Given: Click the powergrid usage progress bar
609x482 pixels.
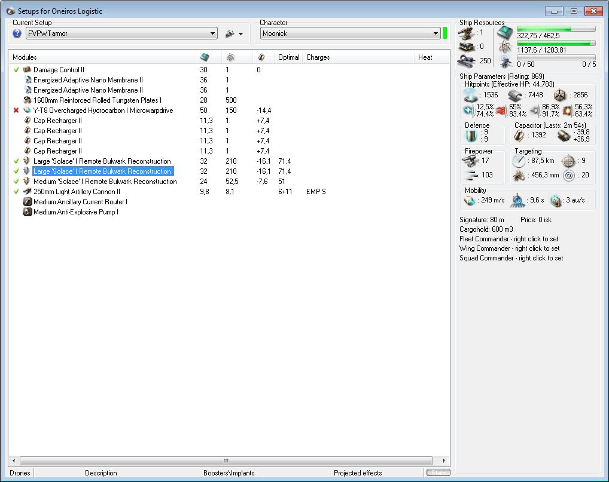Looking at the screenshot, I should tap(556, 43).
